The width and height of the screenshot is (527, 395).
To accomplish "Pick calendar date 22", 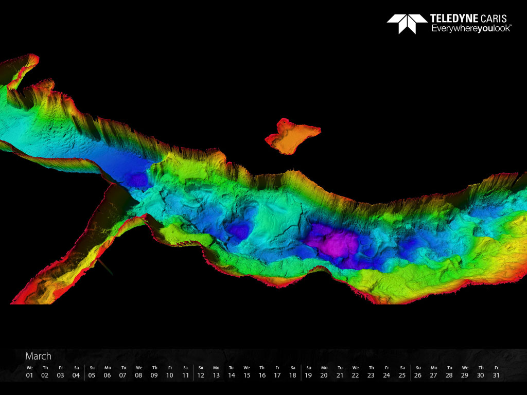I will (355, 375).
